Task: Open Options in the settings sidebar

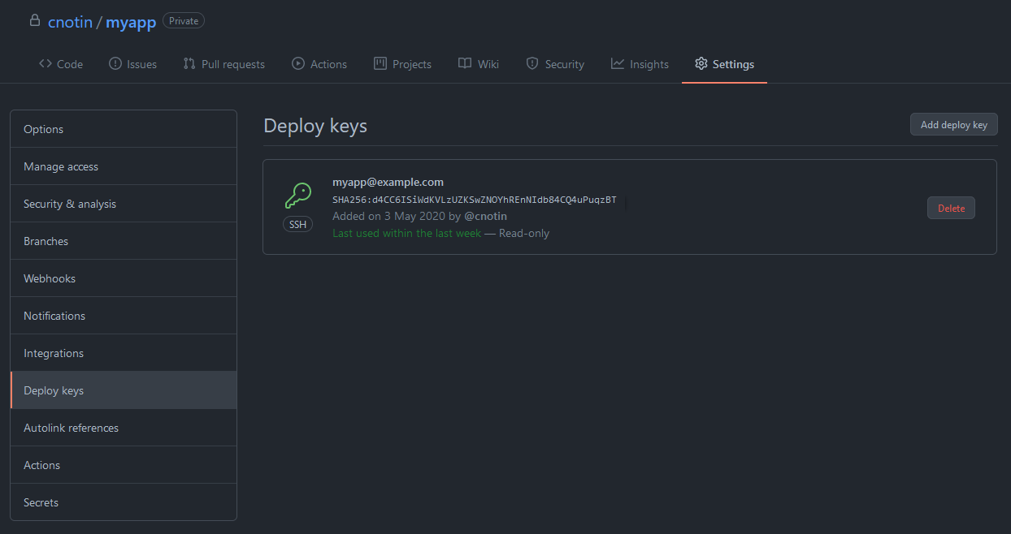Action: point(124,129)
